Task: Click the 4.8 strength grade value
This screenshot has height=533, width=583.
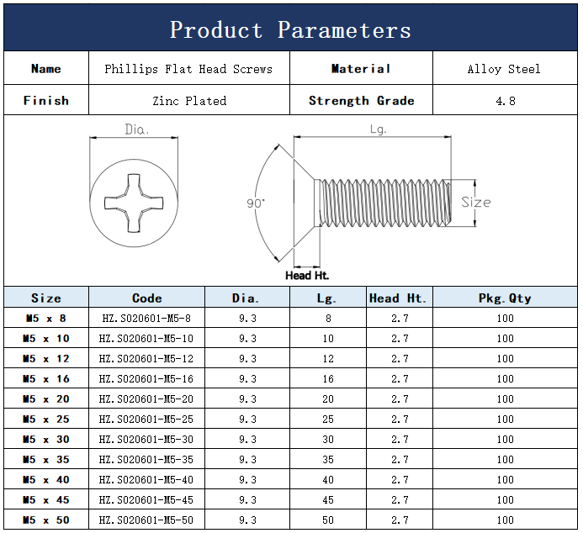Action: click(505, 101)
